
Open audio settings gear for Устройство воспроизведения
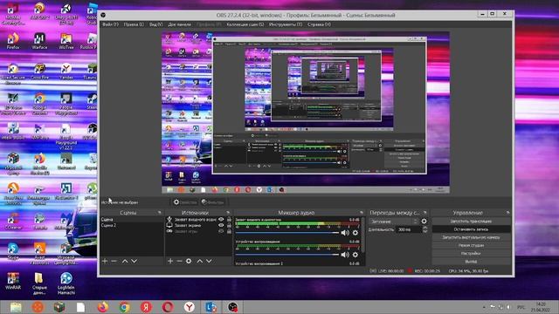355,255
